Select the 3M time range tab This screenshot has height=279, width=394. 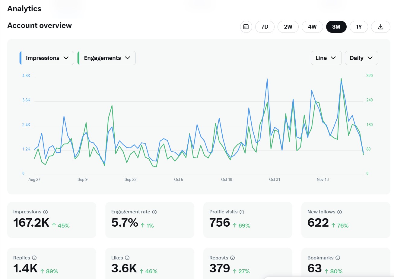point(336,27)
